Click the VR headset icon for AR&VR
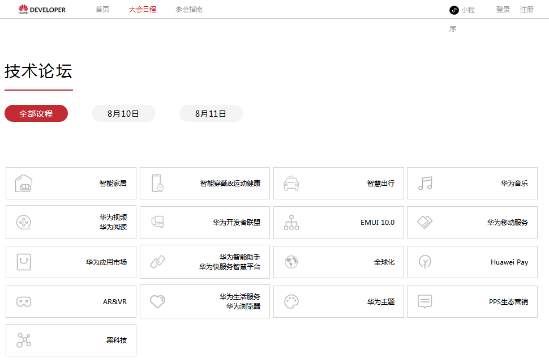Viewport: 549px width, 362px height. (x=24, y=301)
